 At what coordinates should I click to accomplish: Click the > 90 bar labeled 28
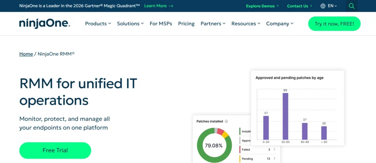[324, 133]
